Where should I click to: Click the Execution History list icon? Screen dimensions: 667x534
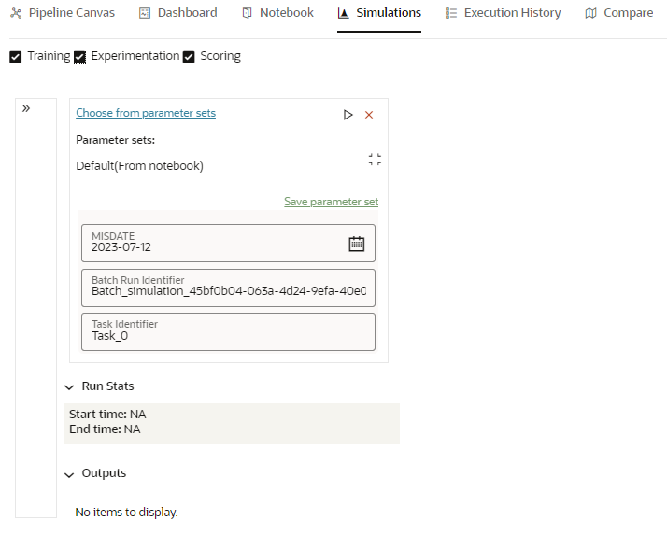tap(451, 13)
